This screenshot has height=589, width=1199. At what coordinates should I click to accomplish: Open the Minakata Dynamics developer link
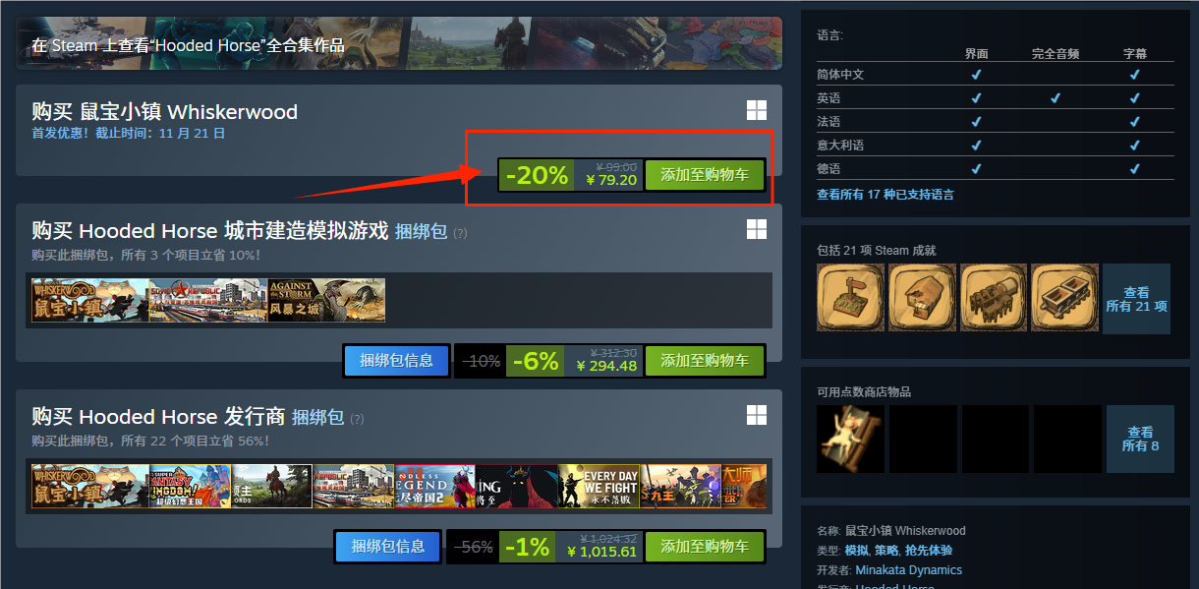[908, 570]
